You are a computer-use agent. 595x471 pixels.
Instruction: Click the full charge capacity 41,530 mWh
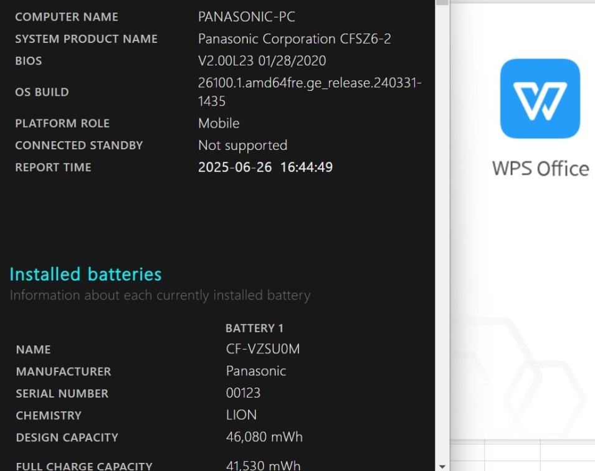point(263,465)
